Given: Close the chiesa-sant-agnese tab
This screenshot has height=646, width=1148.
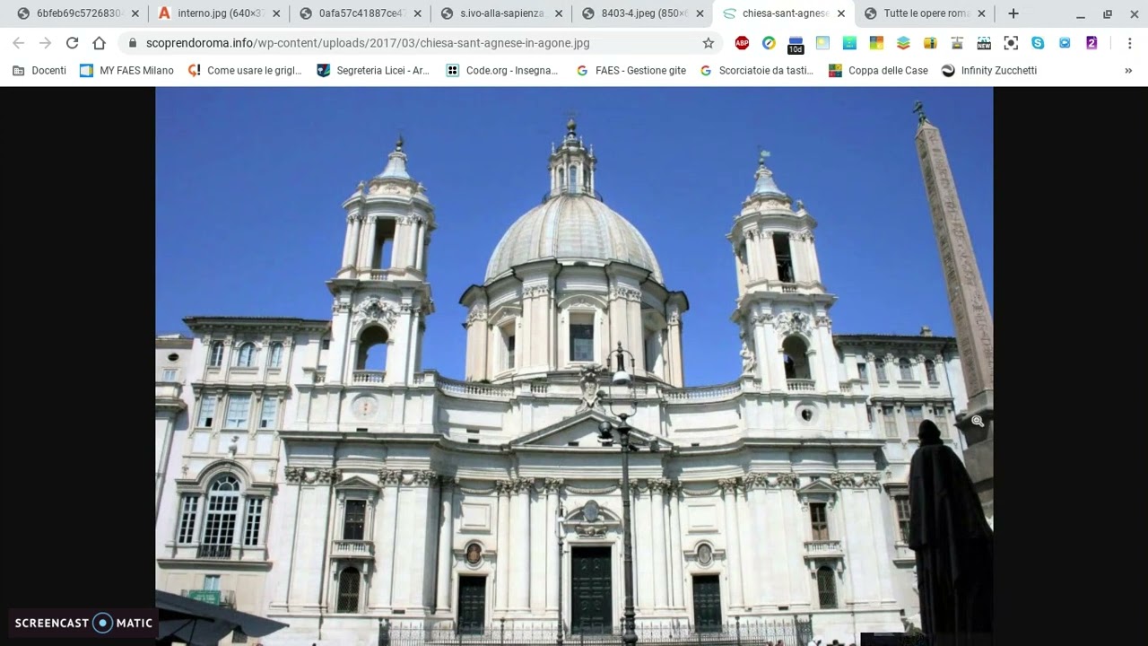Looking at the screenshot, I should click(841, 13).
